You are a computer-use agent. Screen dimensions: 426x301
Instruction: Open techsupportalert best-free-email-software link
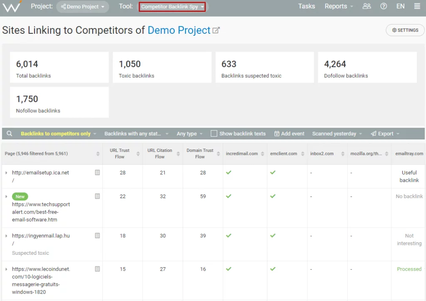41,212
